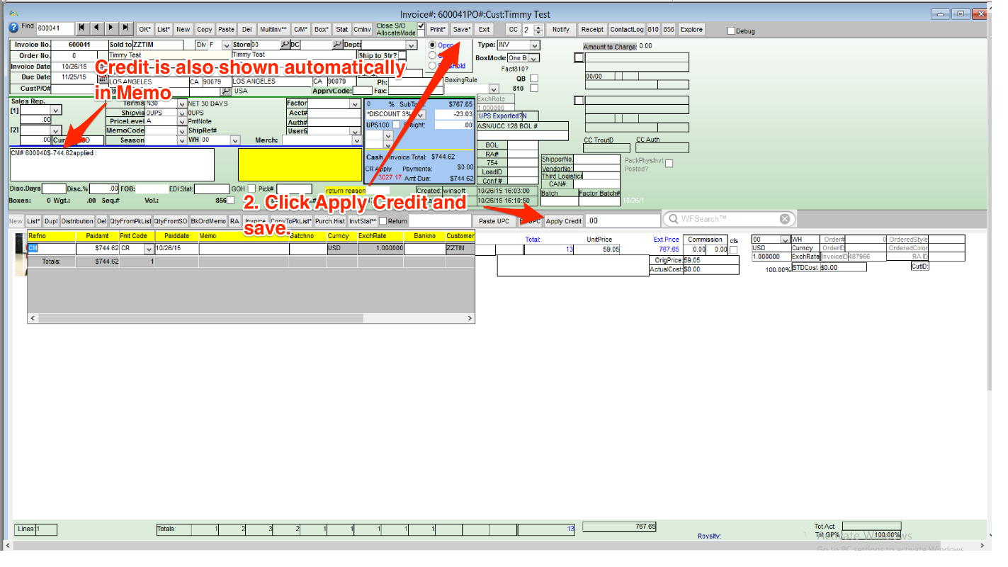Toggle the Return checkbox
The image size is (1008, 567).
coord(383,221)
